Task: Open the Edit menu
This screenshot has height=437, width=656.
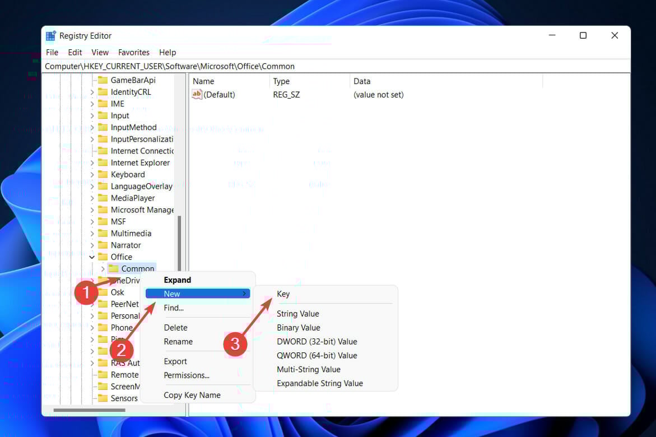Action: 75,52
